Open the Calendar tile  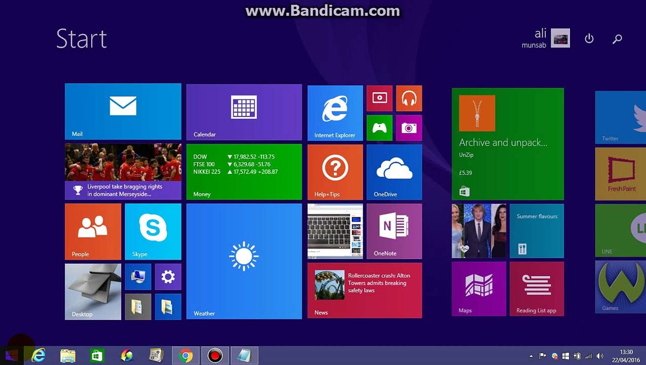click(x=244, y=112)
